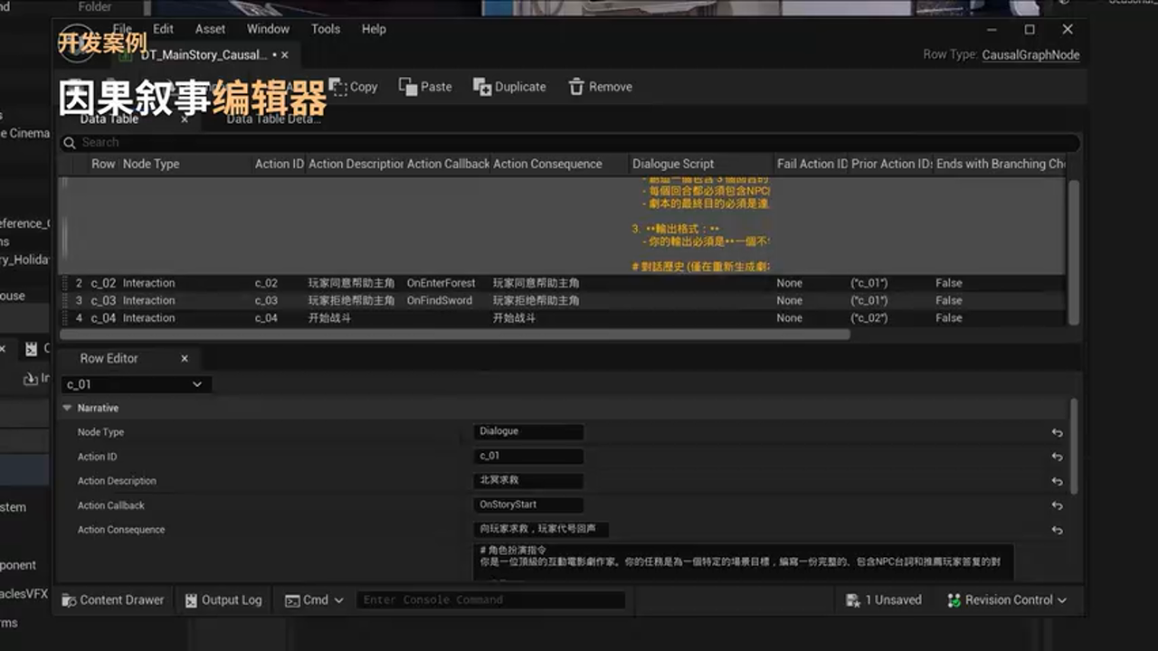The width and height of the screenshot is (1158, 651).
Task: Open the Window menu
Action: coord(268,29)
